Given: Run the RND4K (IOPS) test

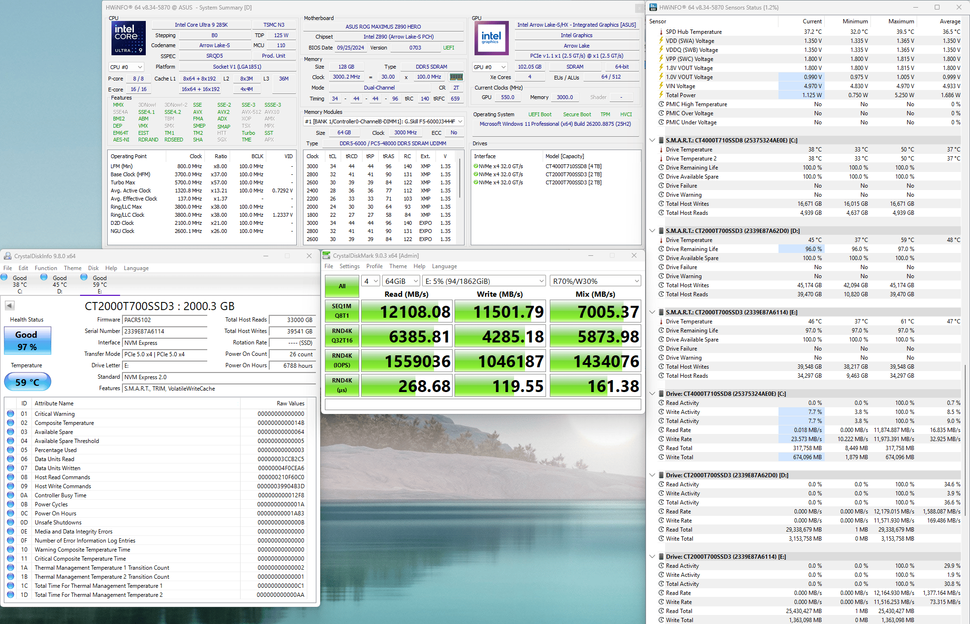Looking at the screenshot, I should (342, 361).
